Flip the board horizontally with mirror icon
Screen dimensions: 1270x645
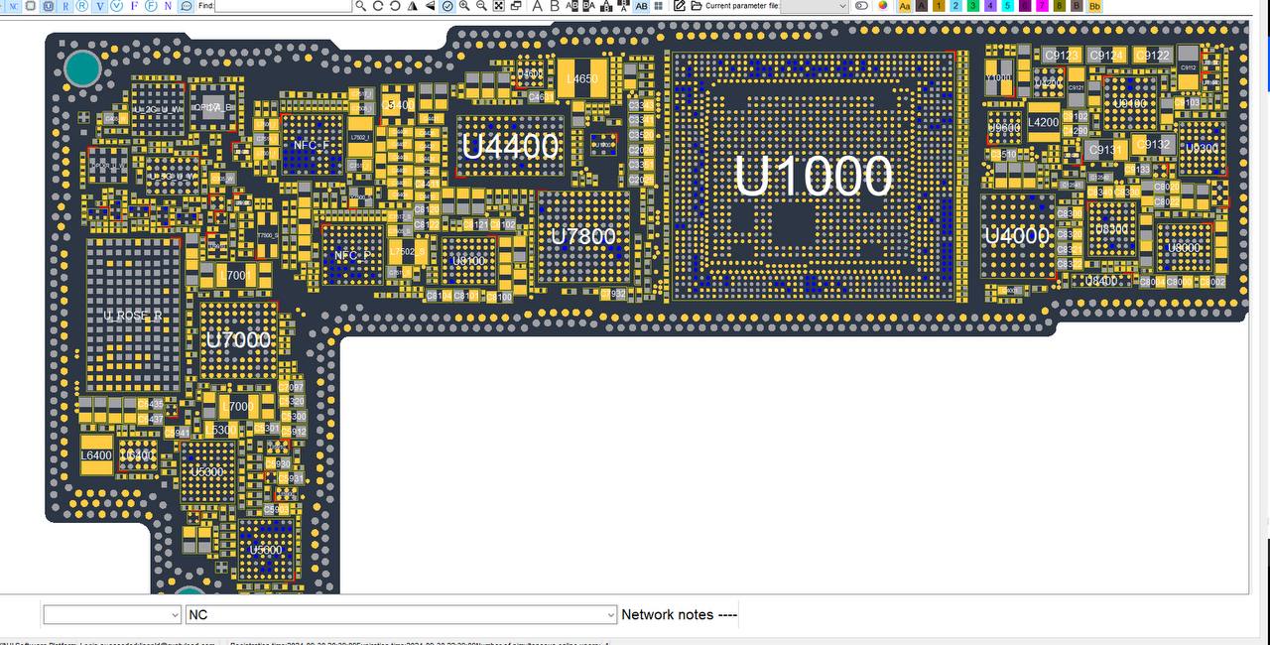(x=412, y=6)
